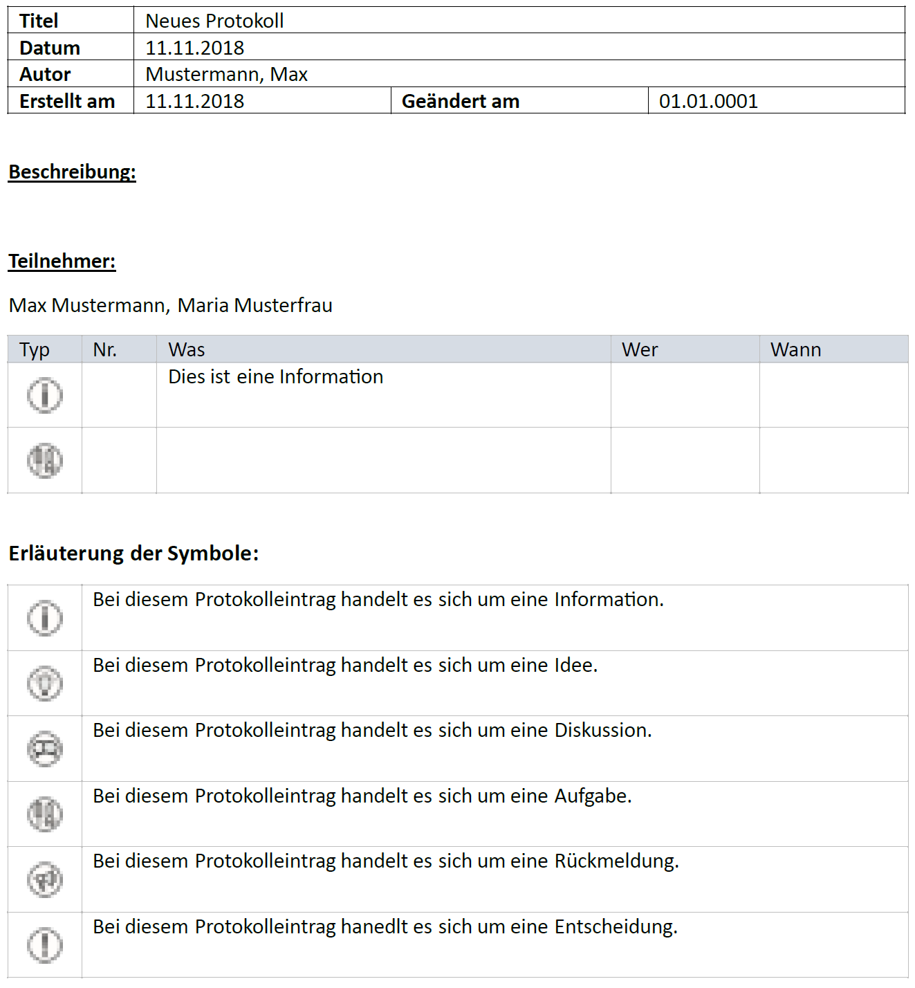Click the Teilnehmer heading
The width and height of the screenshot is (915, 988).
point(62,261)
